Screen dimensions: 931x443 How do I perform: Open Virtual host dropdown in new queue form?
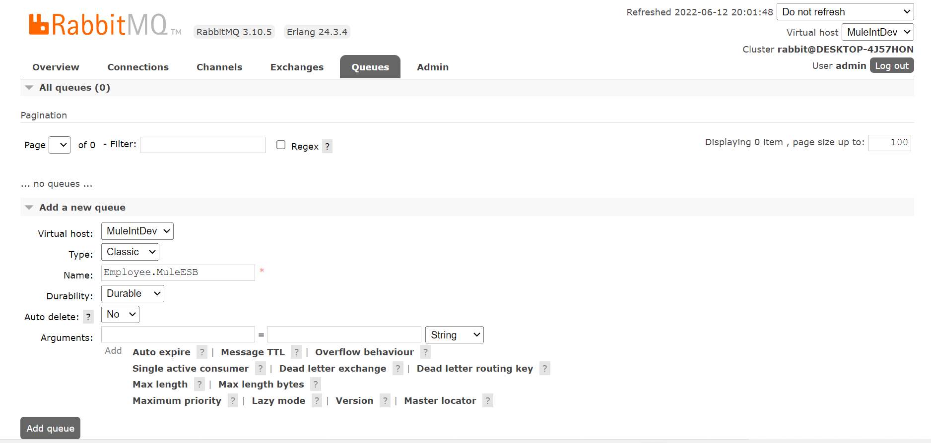click(137, 231)
